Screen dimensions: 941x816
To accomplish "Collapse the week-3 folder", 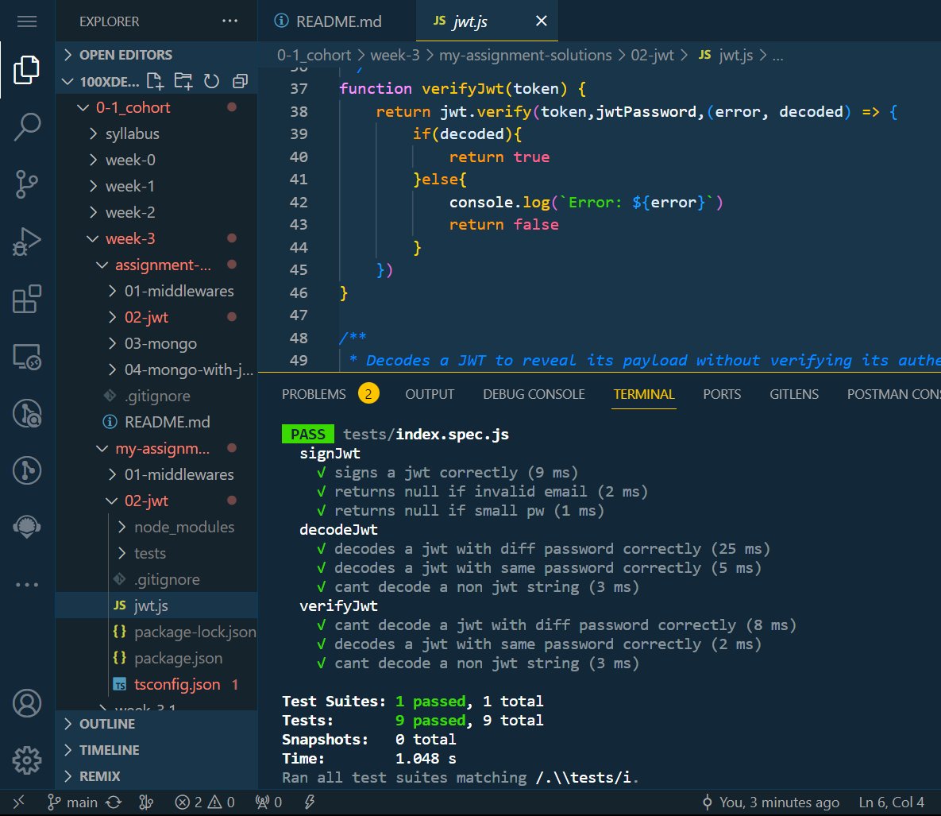I will pyautogui.click(x=156, y=238).
